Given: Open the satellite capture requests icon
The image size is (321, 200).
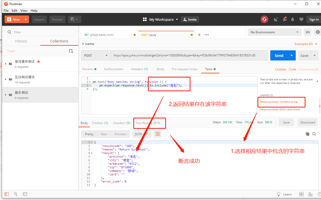Looking at the screenshot, I should [276, 19].
